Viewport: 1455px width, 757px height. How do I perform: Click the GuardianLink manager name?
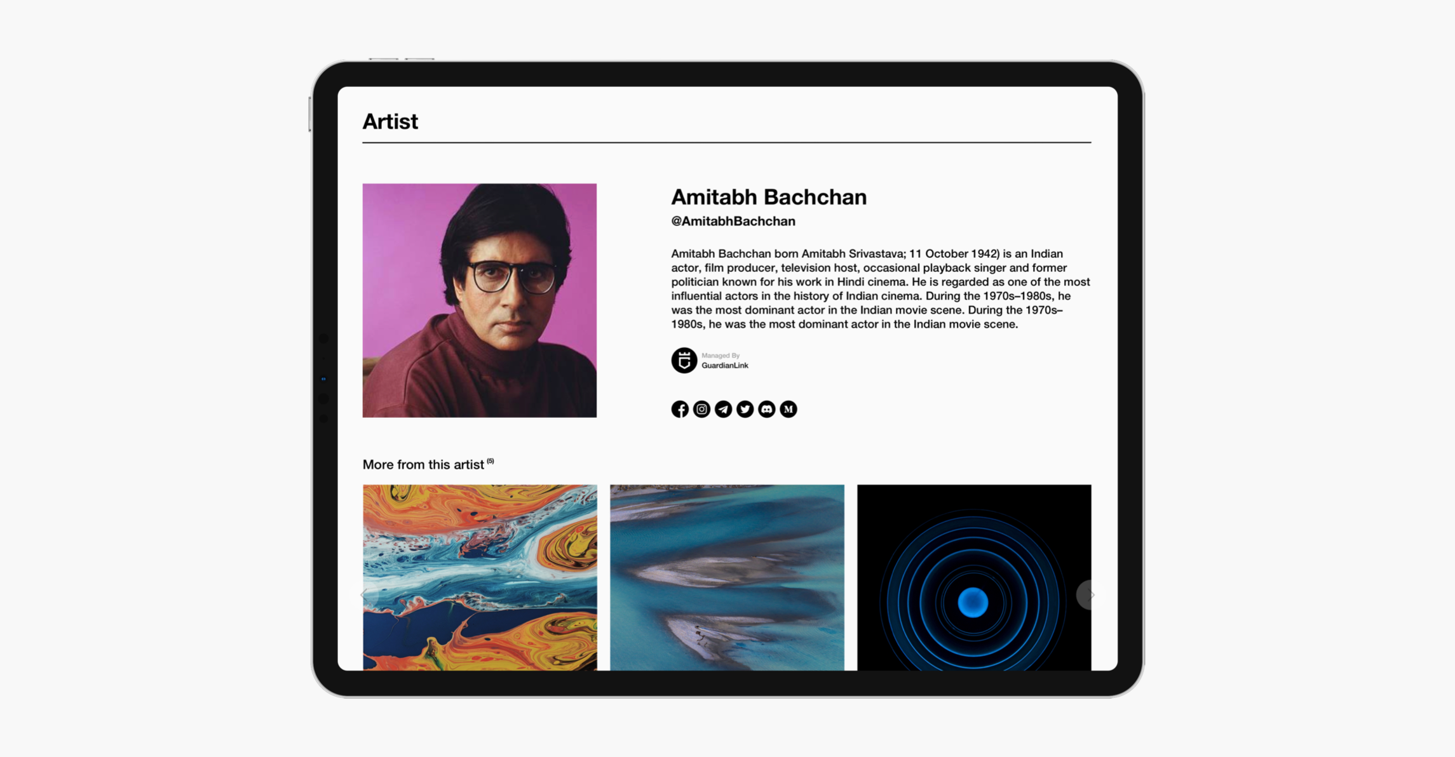(725, 365)
